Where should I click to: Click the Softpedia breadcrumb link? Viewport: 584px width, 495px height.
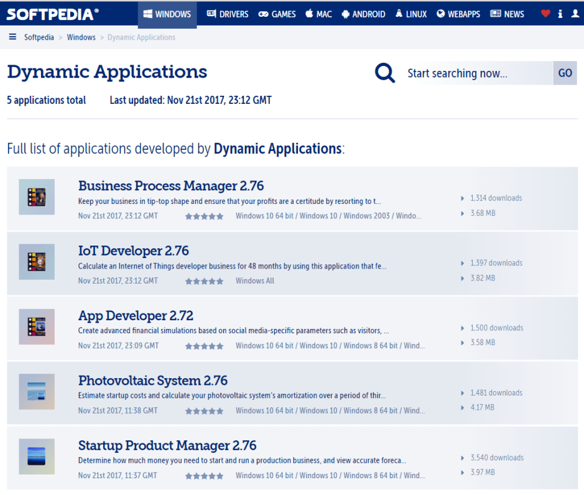39,37
